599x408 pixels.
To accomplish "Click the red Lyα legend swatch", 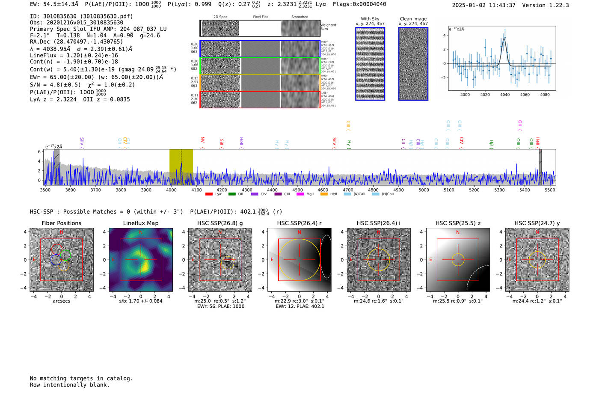I will [209, 194].
